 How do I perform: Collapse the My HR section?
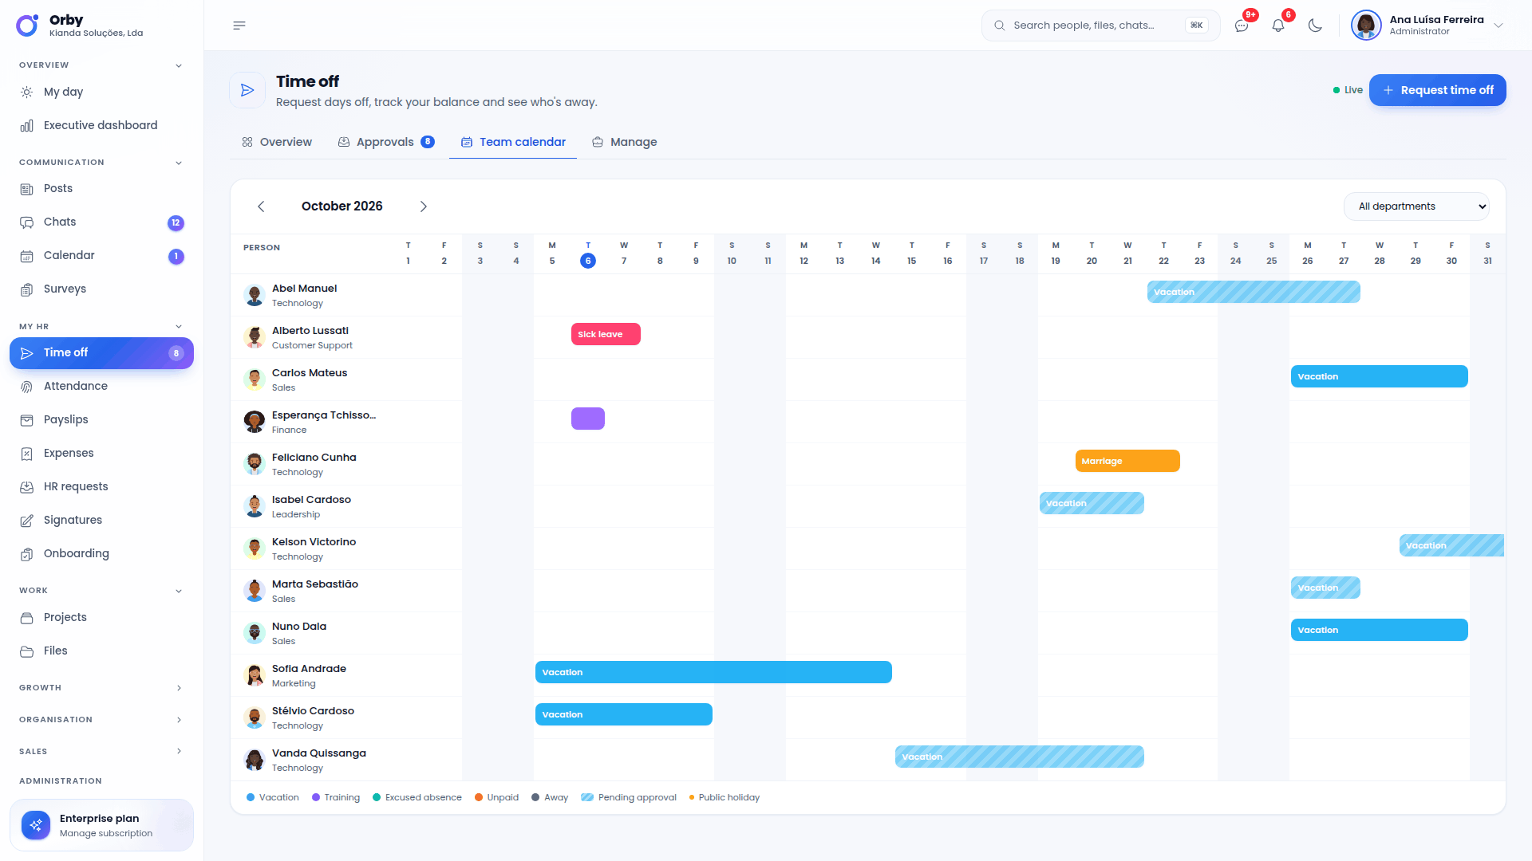tap(101, 327)
